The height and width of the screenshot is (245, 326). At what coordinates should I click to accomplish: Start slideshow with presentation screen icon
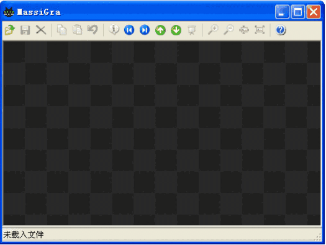pyautogui.click(x=192, y=30)
